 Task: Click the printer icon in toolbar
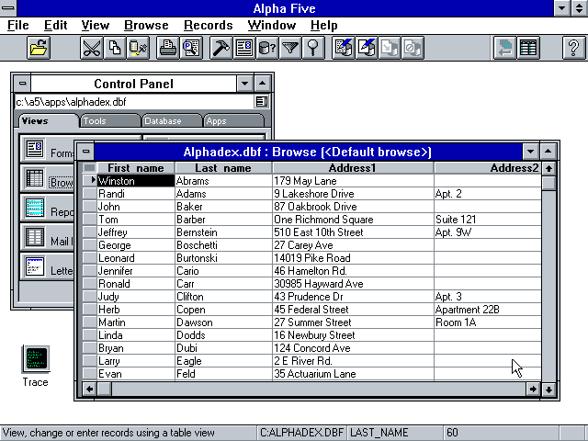point(168,48)
